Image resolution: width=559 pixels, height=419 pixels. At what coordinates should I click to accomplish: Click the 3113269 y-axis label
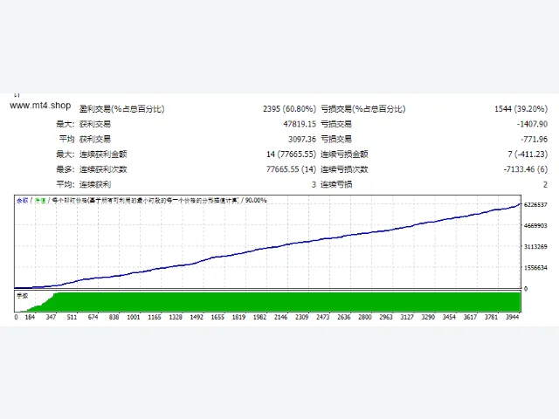535,246
